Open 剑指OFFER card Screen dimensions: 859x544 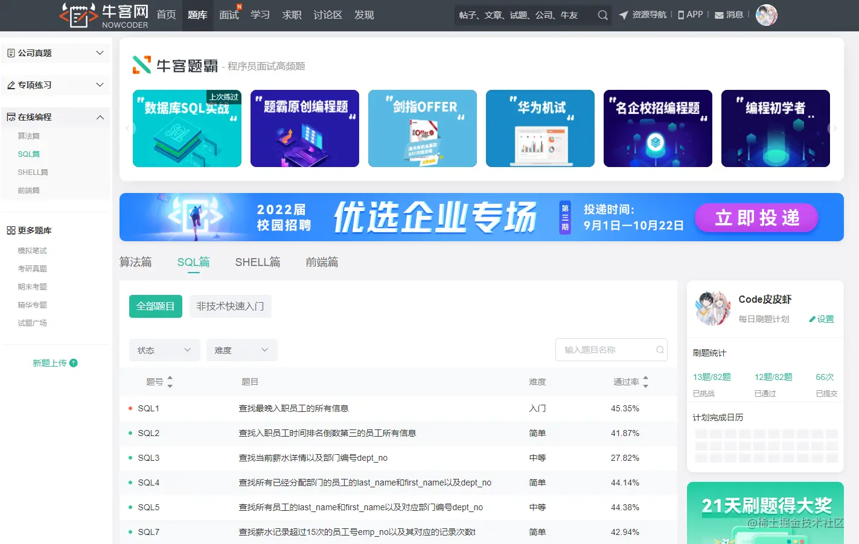[x=423, y=128]
